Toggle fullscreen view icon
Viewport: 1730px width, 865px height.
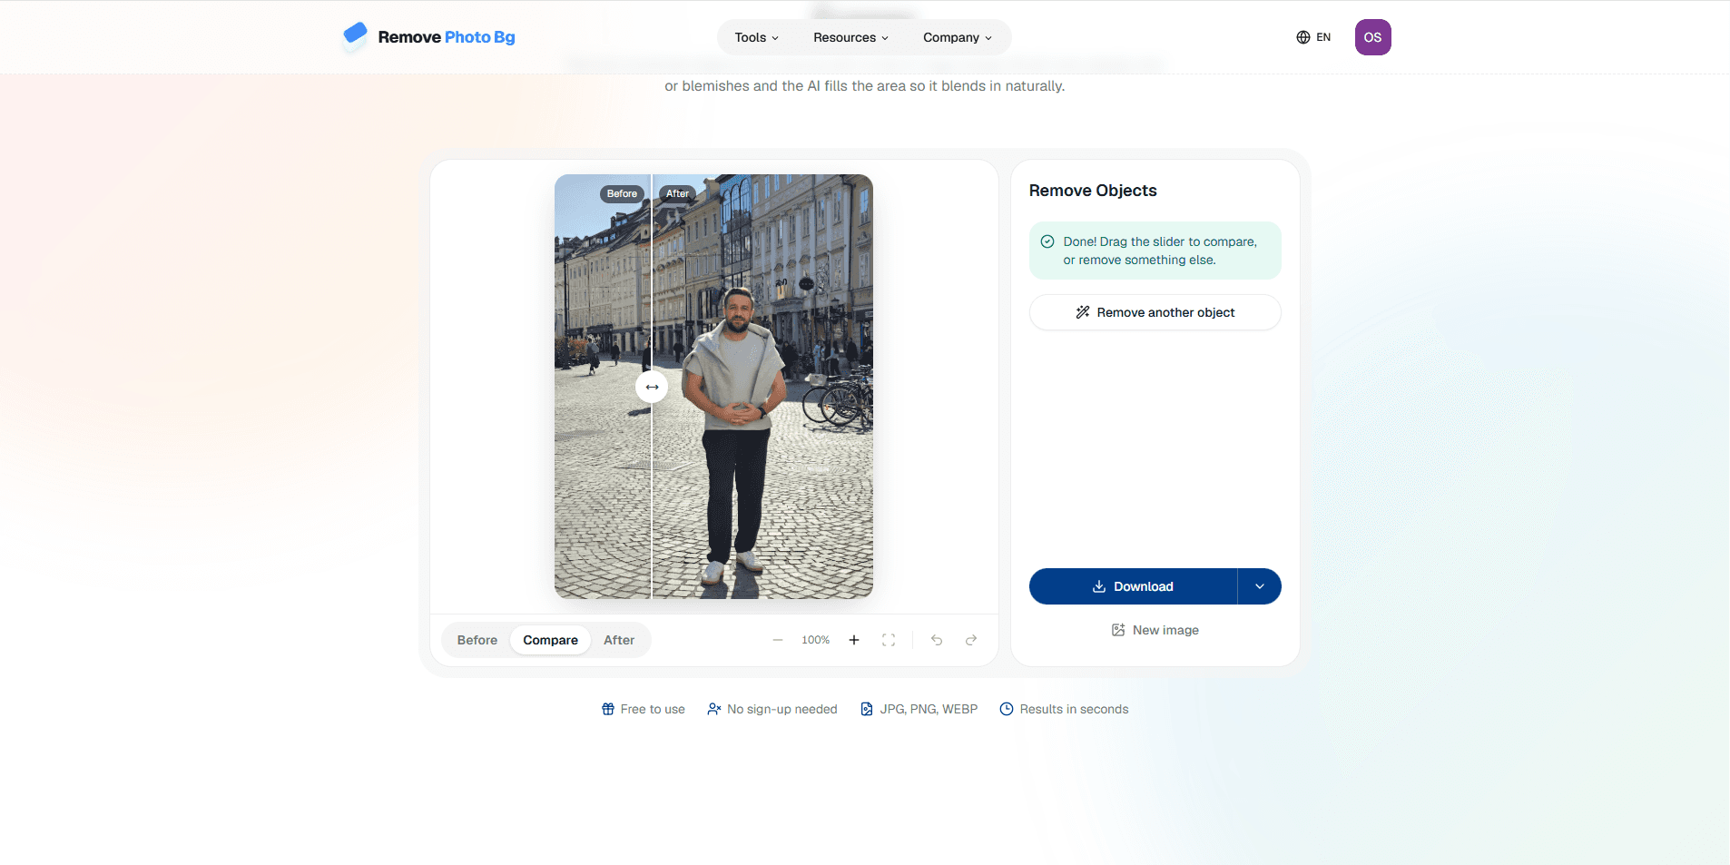pos(889,640)
